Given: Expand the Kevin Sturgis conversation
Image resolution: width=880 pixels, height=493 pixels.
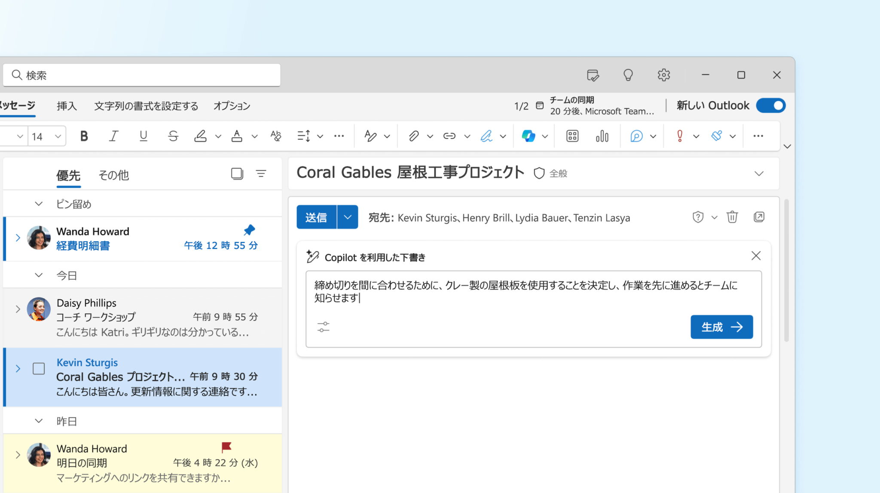Looking at the screenshot, I should click(x=18, y=369).
